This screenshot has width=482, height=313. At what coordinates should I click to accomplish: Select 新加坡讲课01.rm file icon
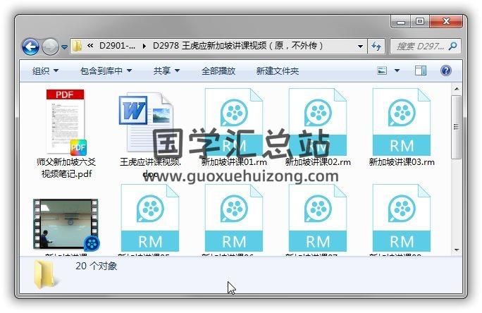(x=234, y=122)
